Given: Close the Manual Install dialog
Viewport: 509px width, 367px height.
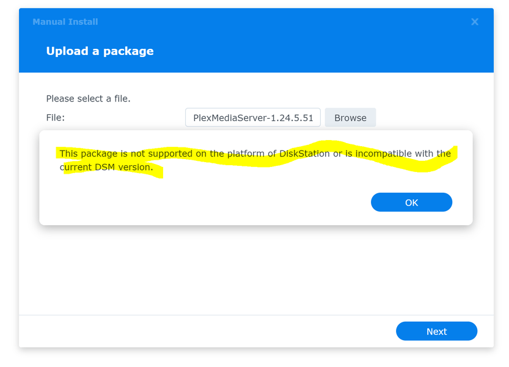Looking at the screenshot, I should pos(474,22).
